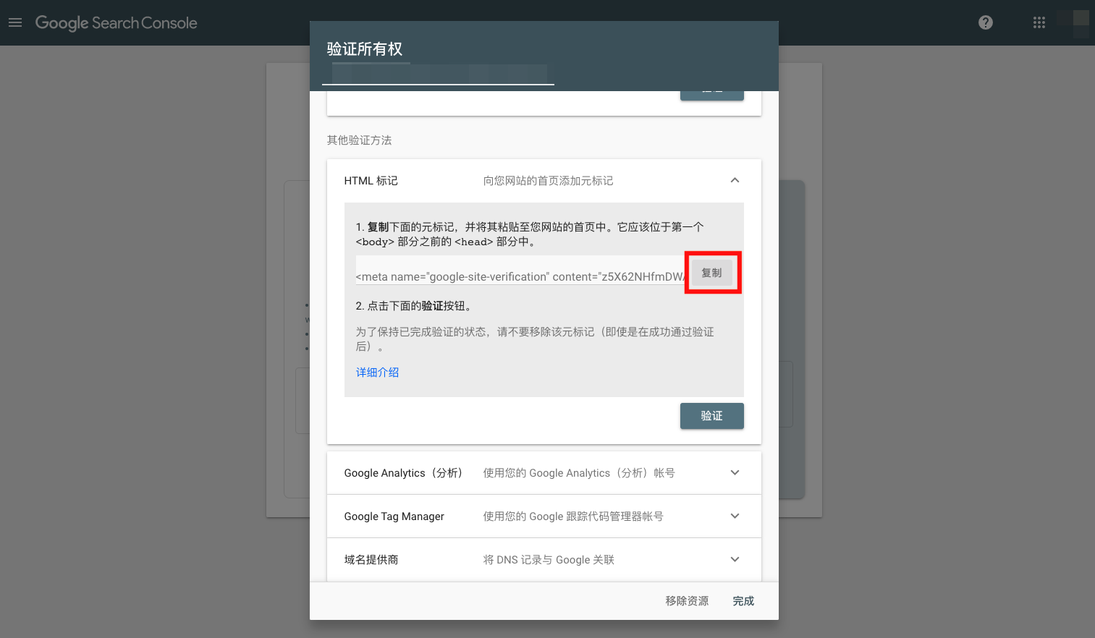The width and height of the screenshot is (1095, 638).
Task: Click the 复制 button
Action: pos(712,273)
